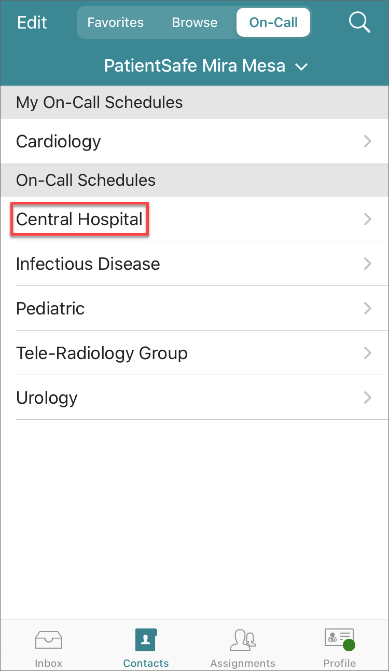This screenshot has width=389, height=671.
Task: Open the Pediatric row chevron
Action: click(368, 308)
